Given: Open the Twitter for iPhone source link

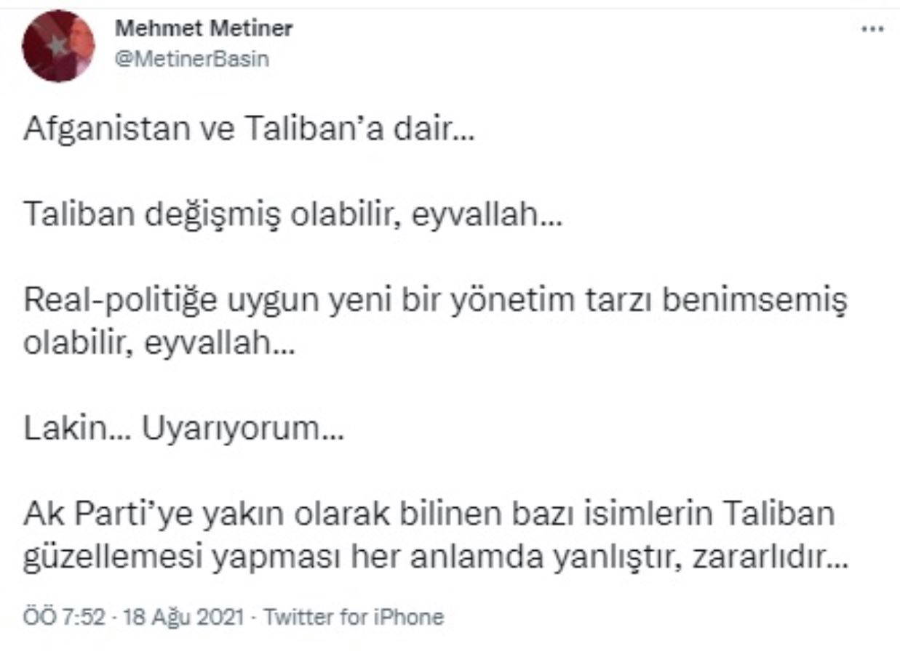Looking at the screenshot, I should coord(353,617).
